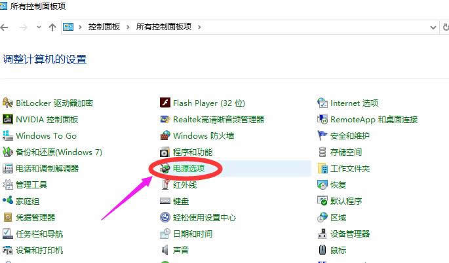This screenshot has width=449, height=263.
Task: Open the Power Options icon
Action: pos(165,168)
